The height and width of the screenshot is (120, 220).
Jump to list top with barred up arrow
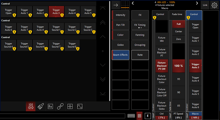103,8
